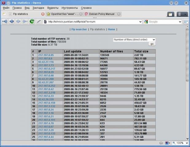Image resolution: width=190 pixels, height=147 pixels.
Task: Click the Last update column header
Action: pos(81,51)
